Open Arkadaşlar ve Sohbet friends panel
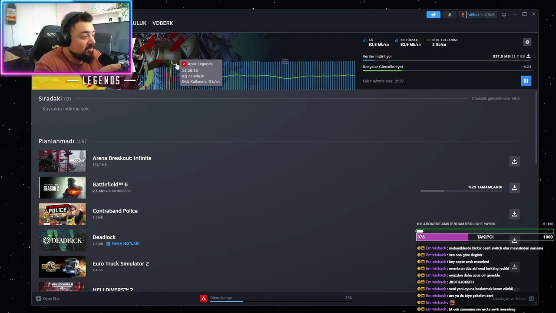This screenshot has width=556, height=313. (x=513, y=299)
